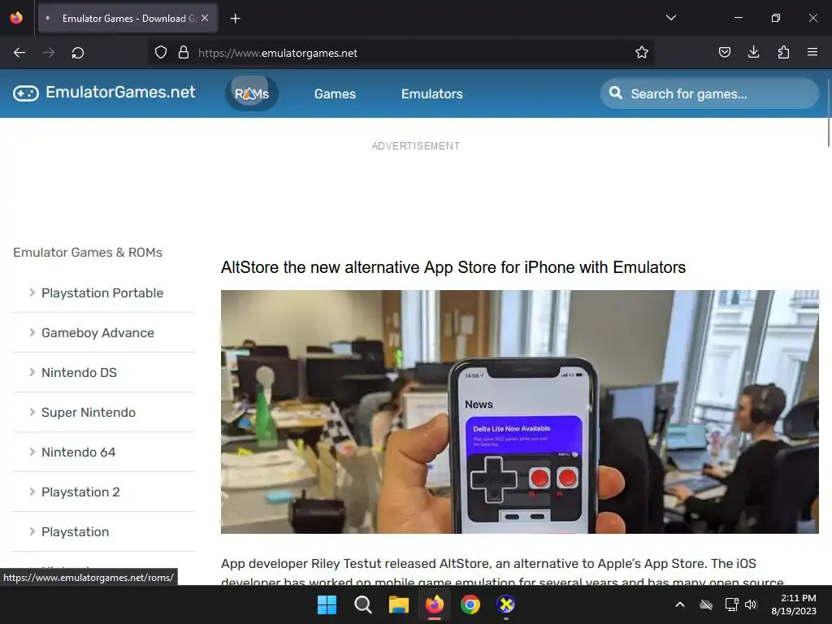The width and height of the screenshot is (832, 624).
Task: Open Playstation 2 ROMs link
Action: pos(80,492)
